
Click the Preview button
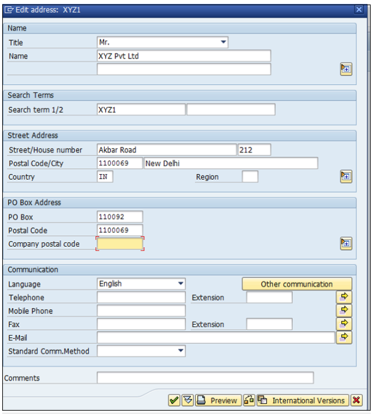coord(218,400)
